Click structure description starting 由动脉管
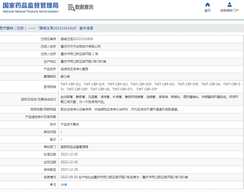244x192 pixels. pyautogui.click(x=149, y=99)
